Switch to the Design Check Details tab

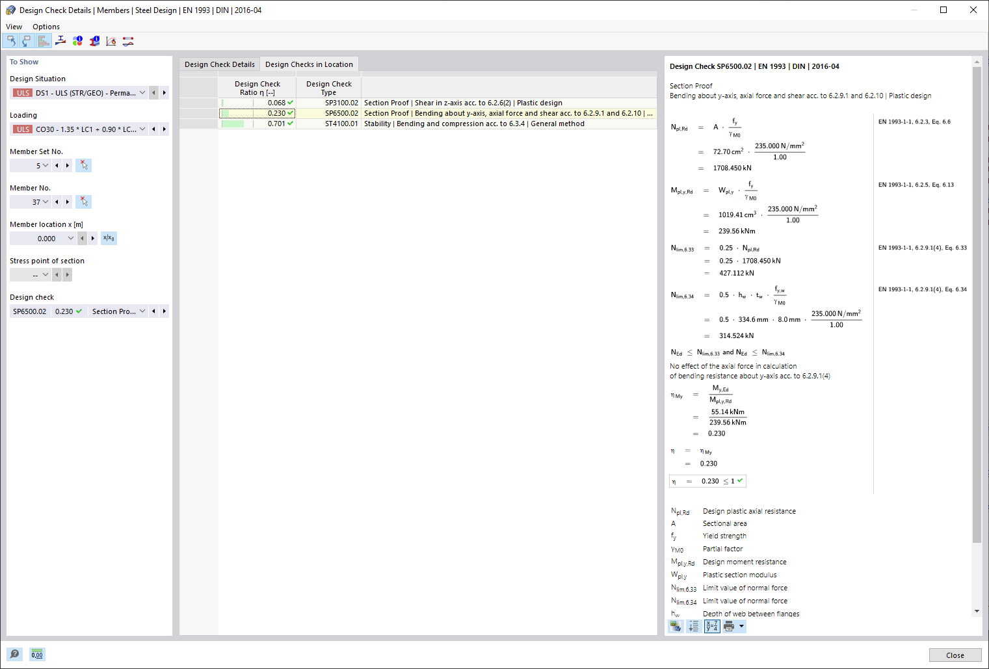(x=220, y=64)
